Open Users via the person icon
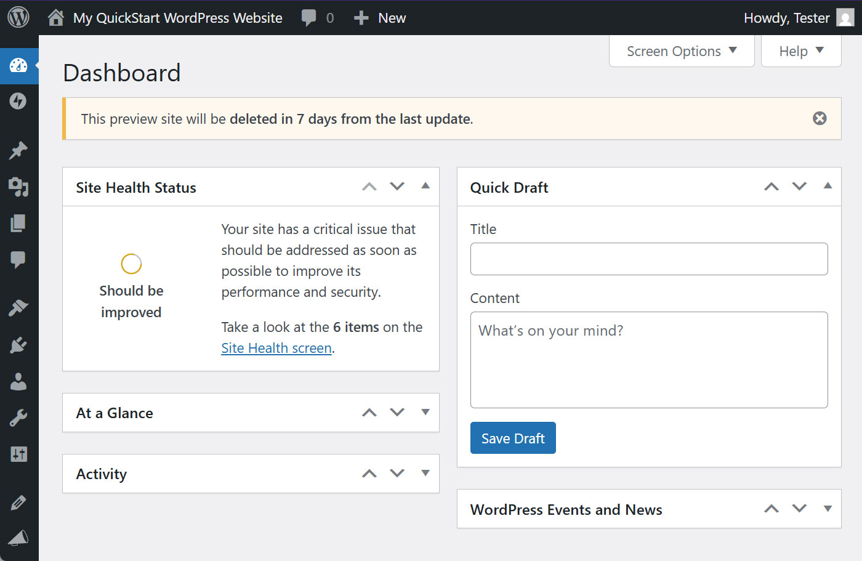 (19, 382)
